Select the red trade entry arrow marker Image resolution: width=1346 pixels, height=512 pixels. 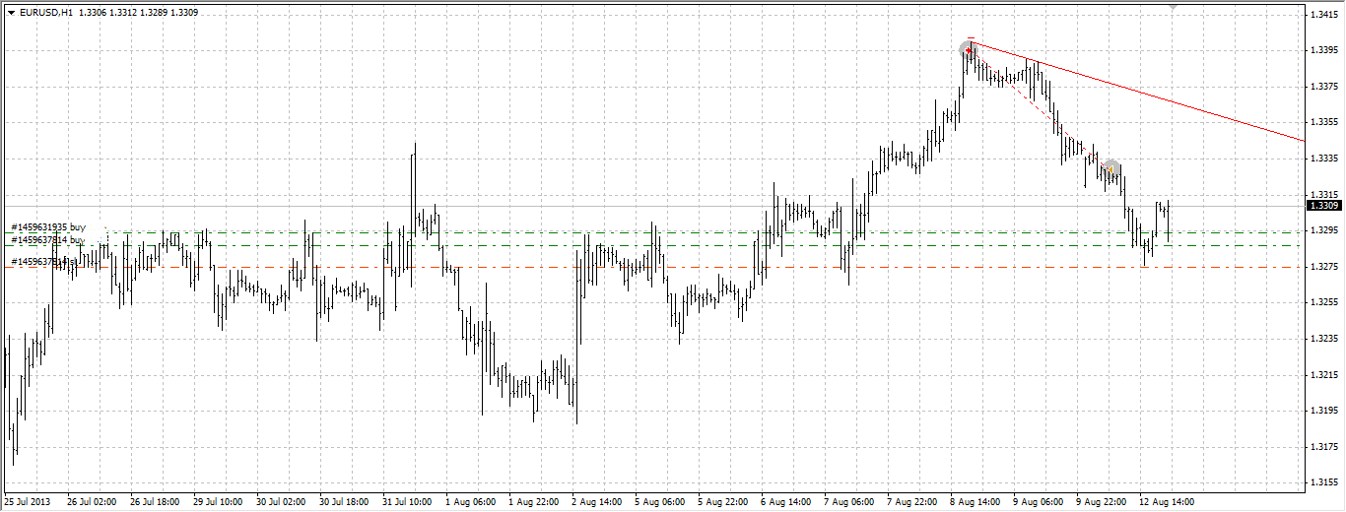970,48
